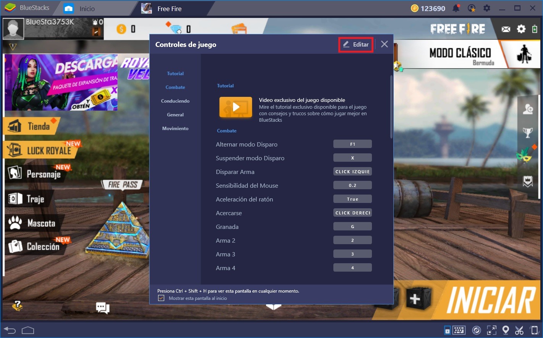Click the player avatar picture

click(x=13, y=29)
